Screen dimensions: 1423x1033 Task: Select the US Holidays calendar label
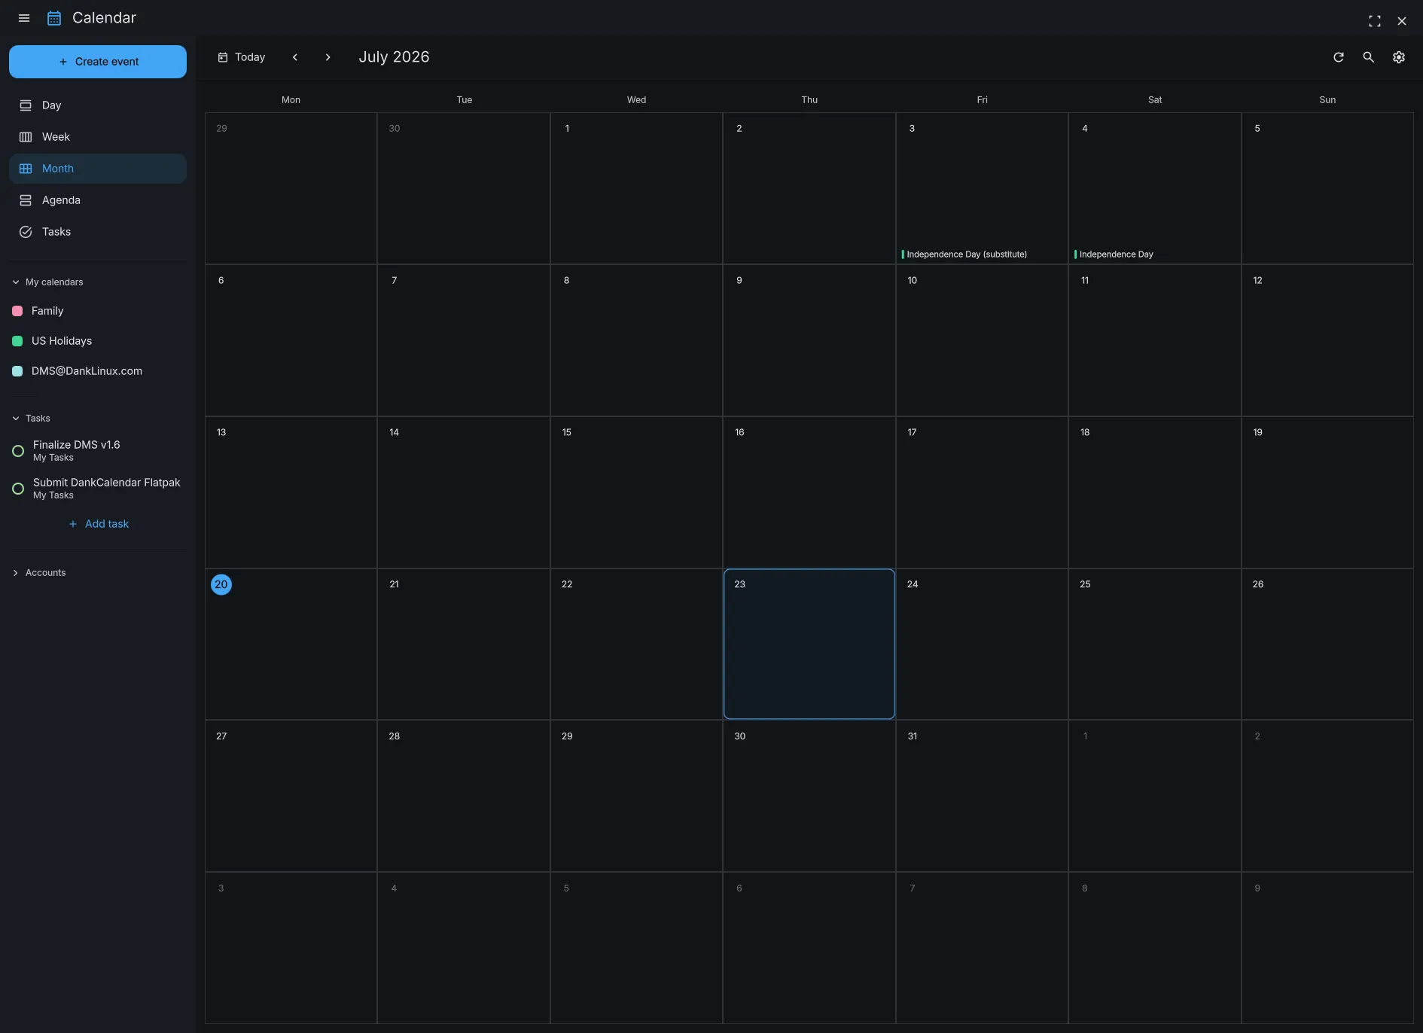point(62,341)
